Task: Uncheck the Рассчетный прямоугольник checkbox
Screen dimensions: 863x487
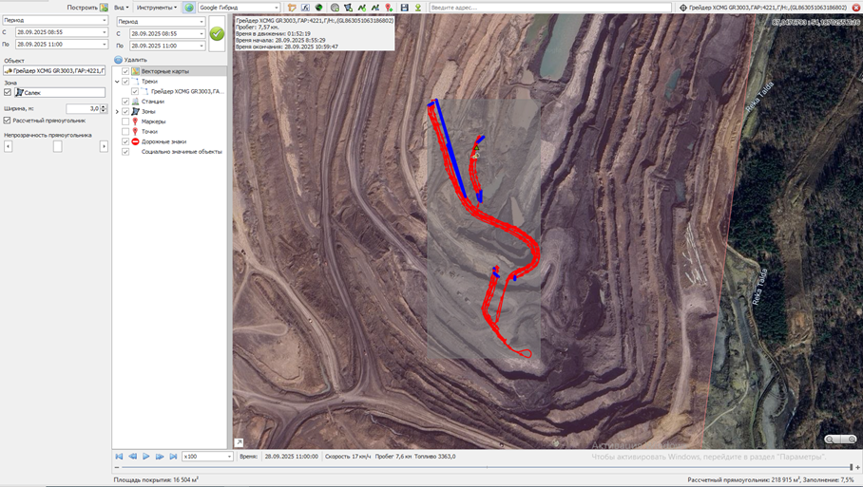Action: click(x=8, y=121)
